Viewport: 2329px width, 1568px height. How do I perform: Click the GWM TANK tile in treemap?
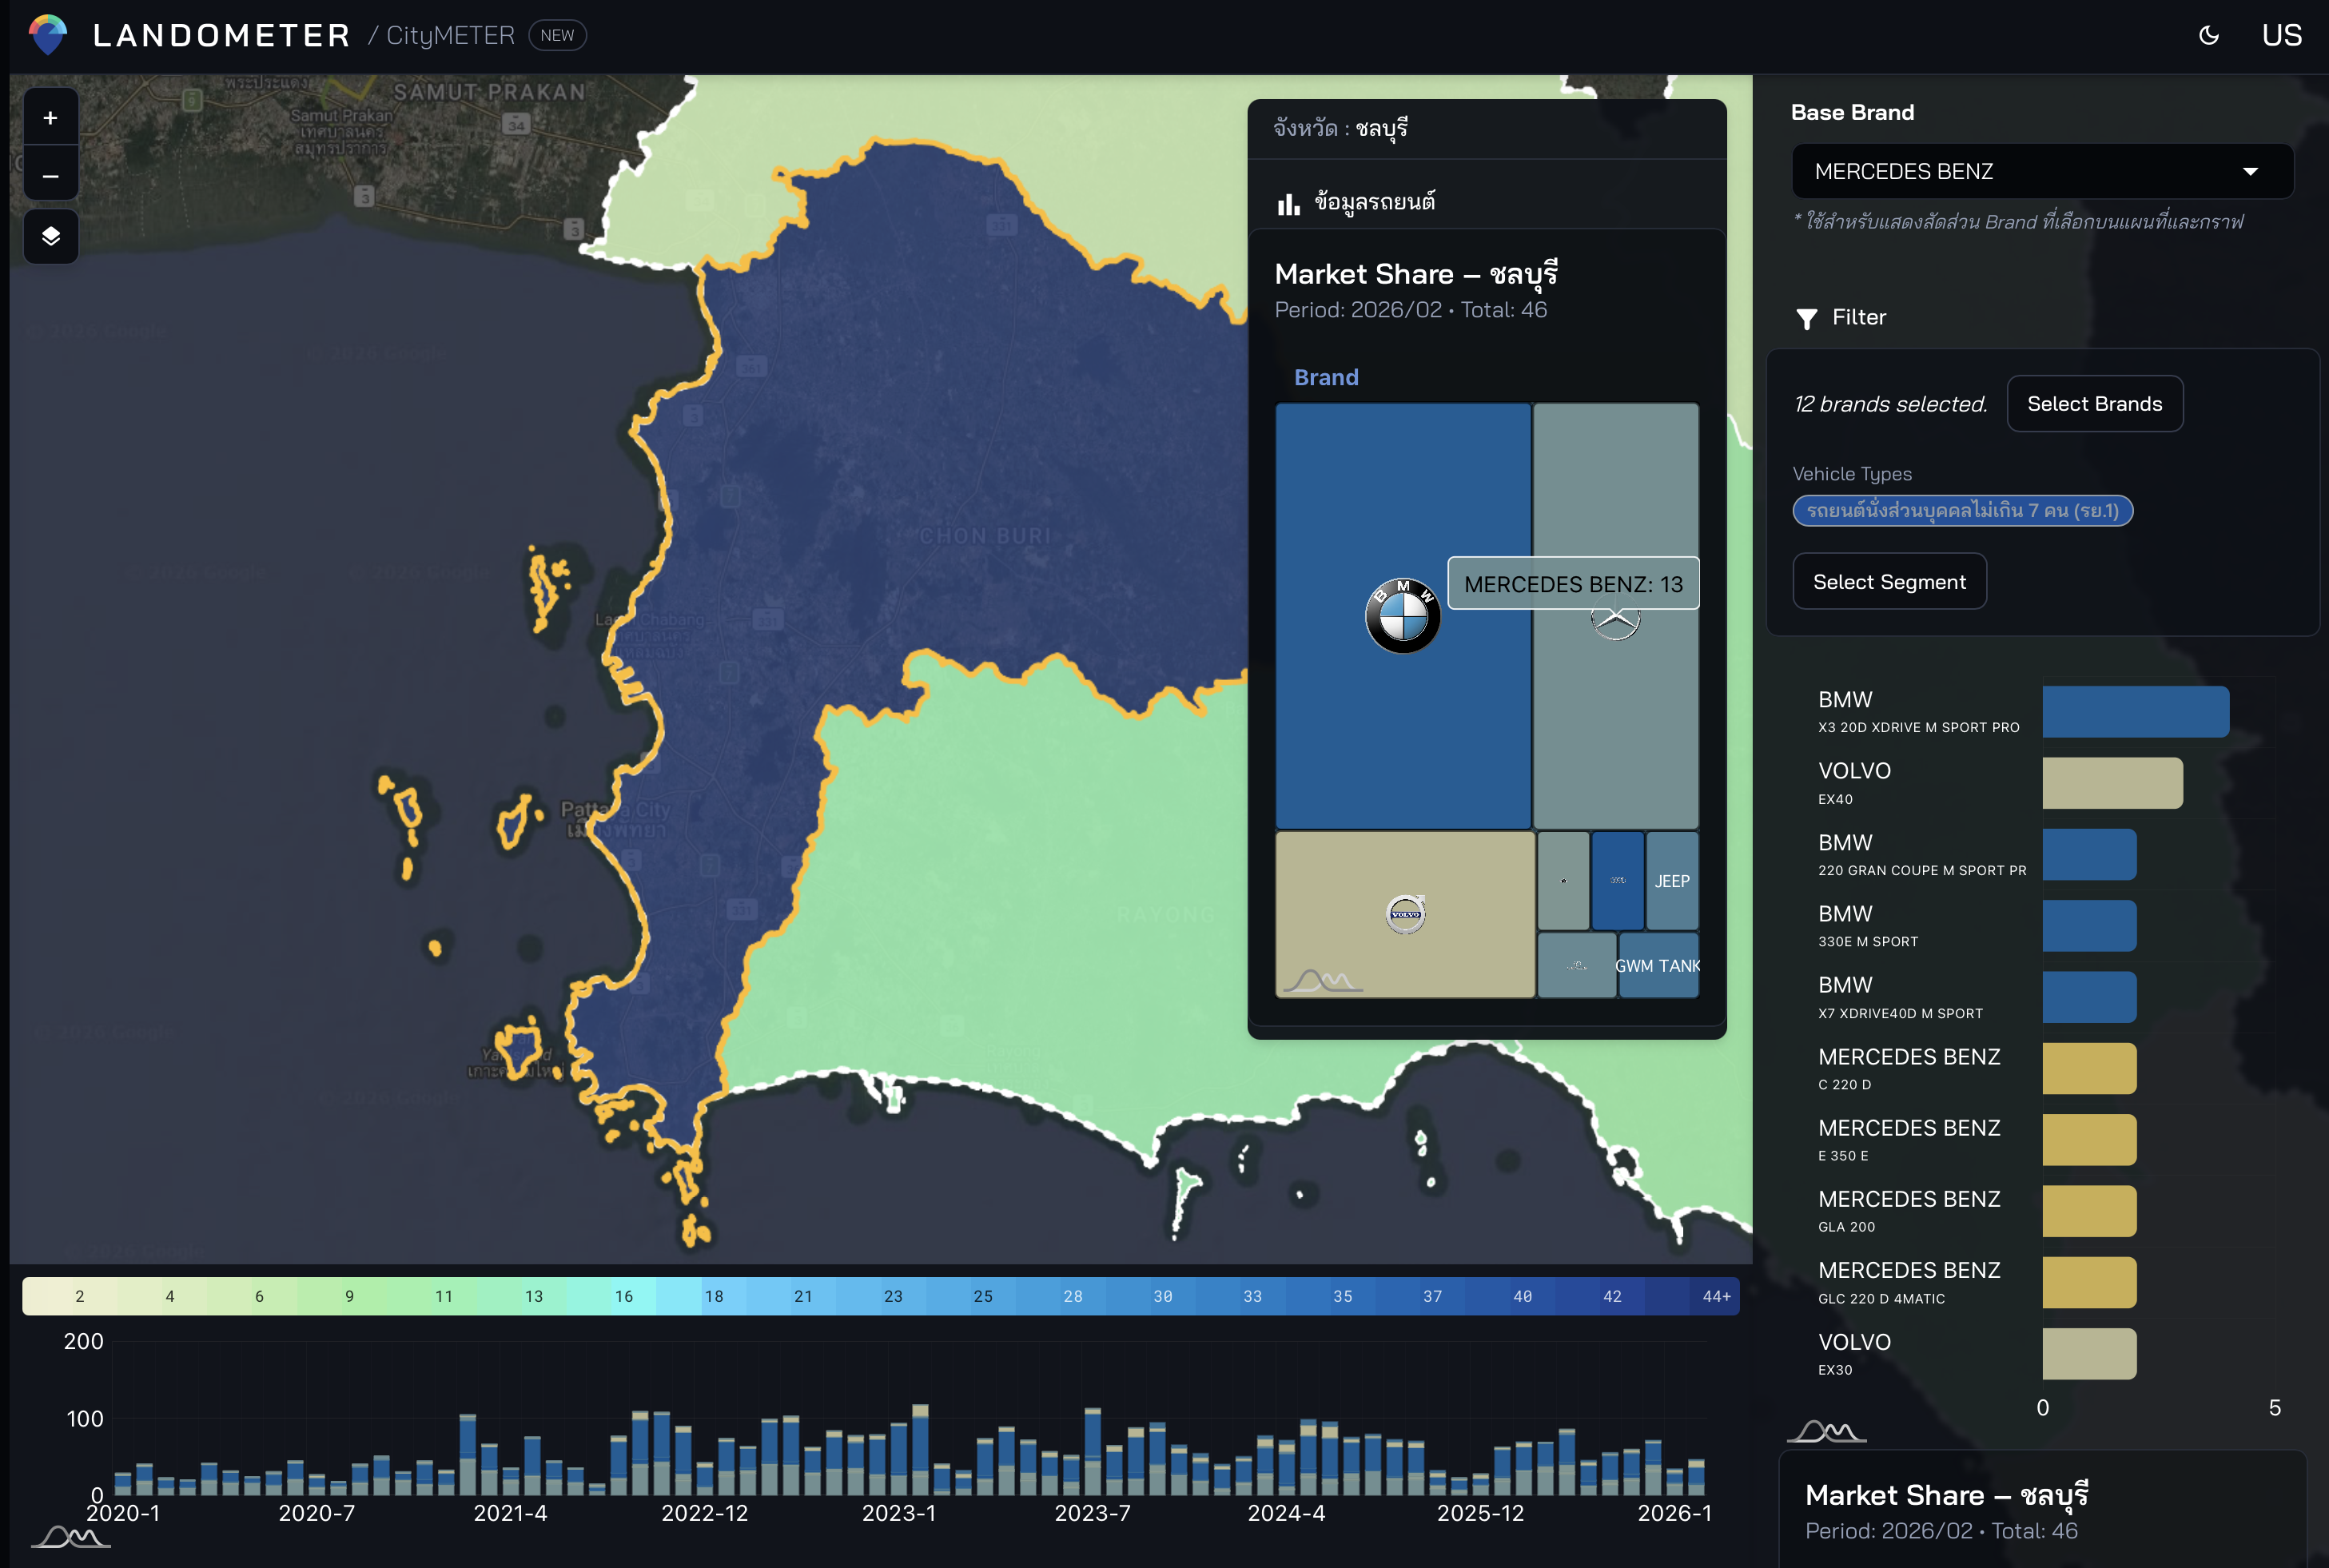tap(1658, 966)
